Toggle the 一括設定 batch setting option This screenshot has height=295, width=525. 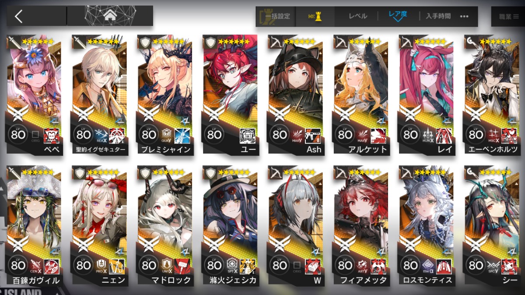tap(276, 16)
